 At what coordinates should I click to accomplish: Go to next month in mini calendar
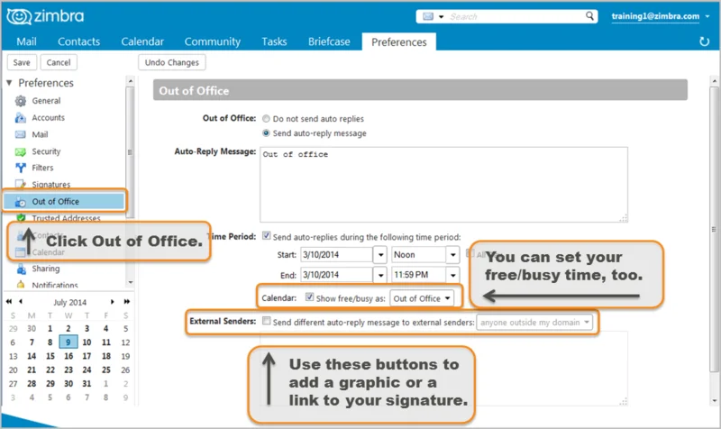112,302
